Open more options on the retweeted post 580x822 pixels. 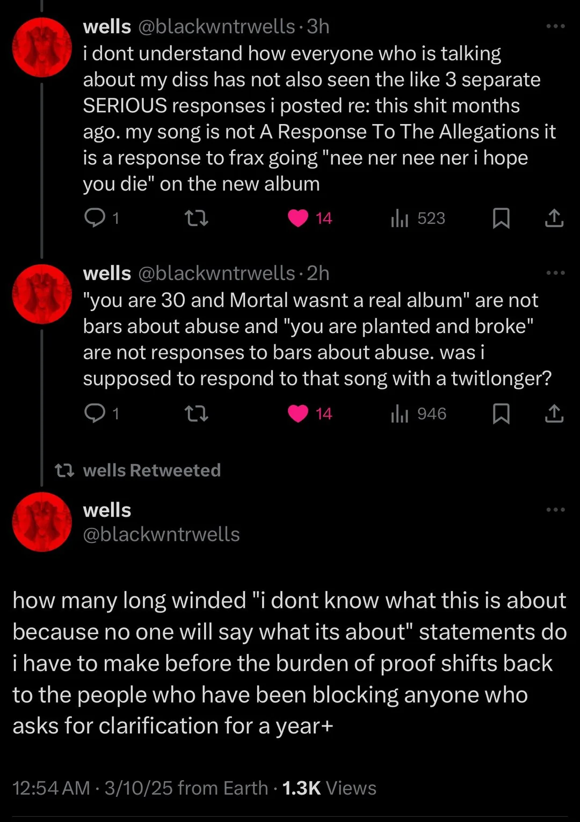coord(555,510)
